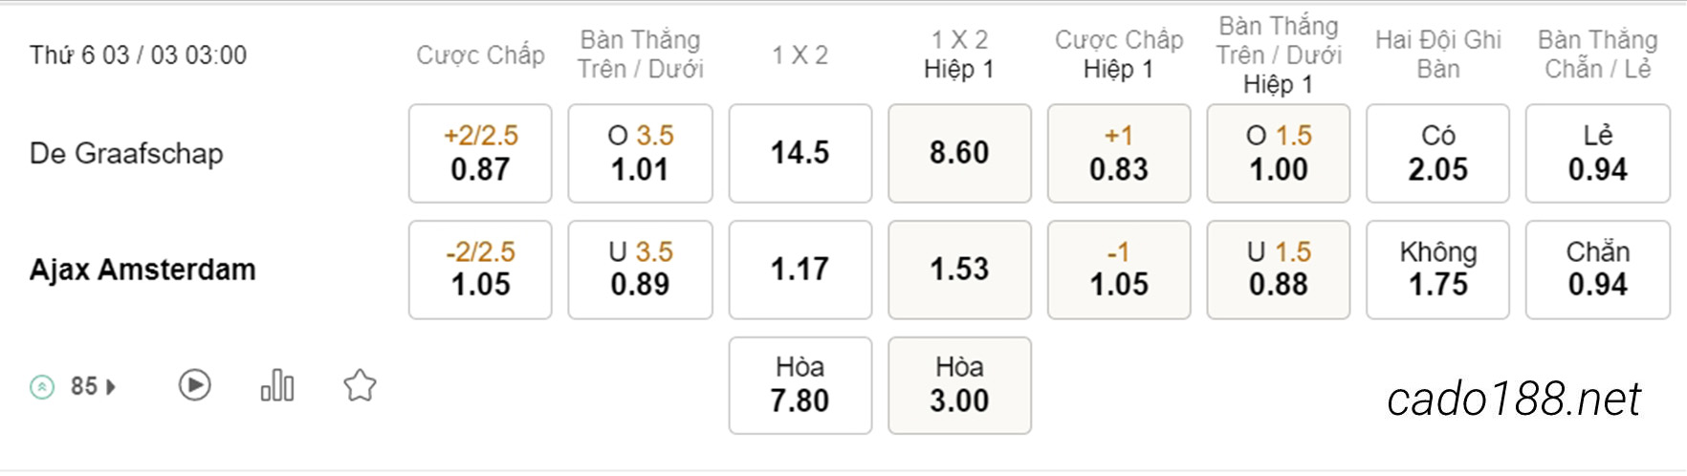Select first-half draw Hòa 3.00
The width and height of the screenshot is (1687, 476).
point(959,385)
